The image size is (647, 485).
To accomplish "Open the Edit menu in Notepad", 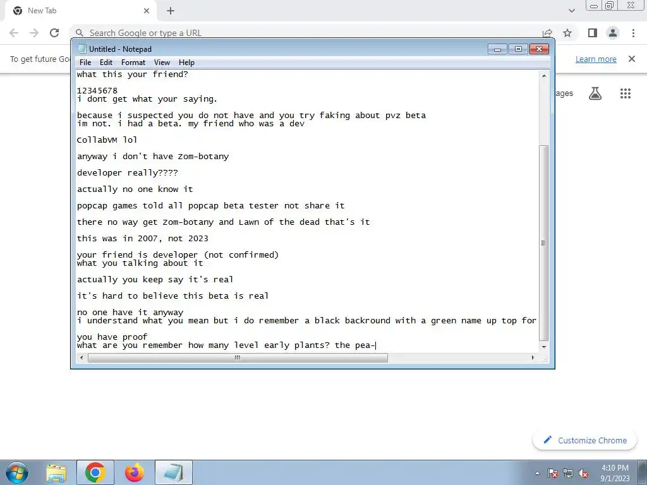I will point(106,63).
